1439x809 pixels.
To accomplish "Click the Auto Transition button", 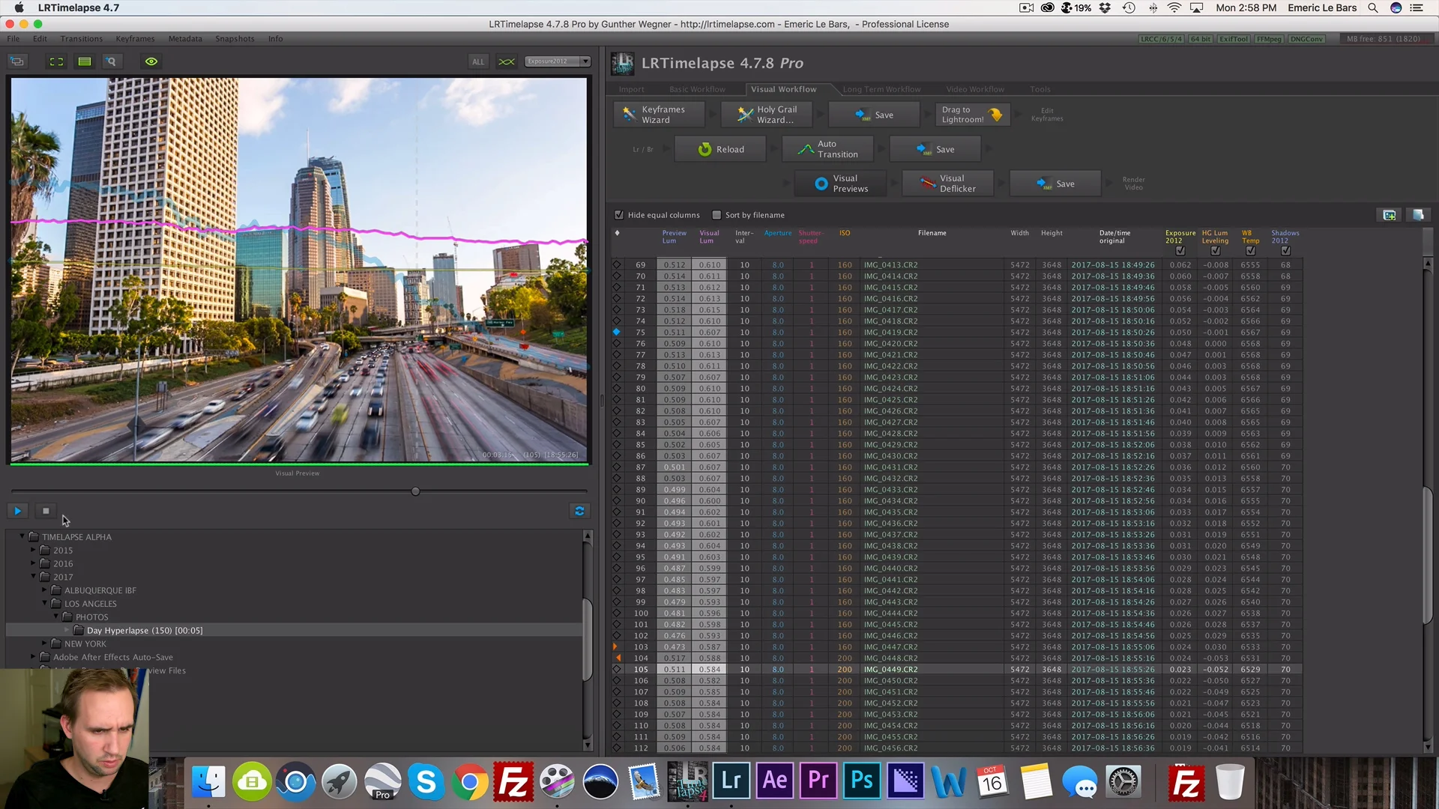I will click(x=827, y=149).
